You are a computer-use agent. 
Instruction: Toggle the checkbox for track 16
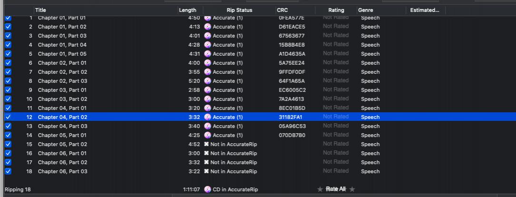(8, 153)
